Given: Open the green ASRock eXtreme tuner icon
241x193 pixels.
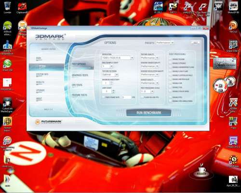Looking at the screenshot, I should [7, 28].
